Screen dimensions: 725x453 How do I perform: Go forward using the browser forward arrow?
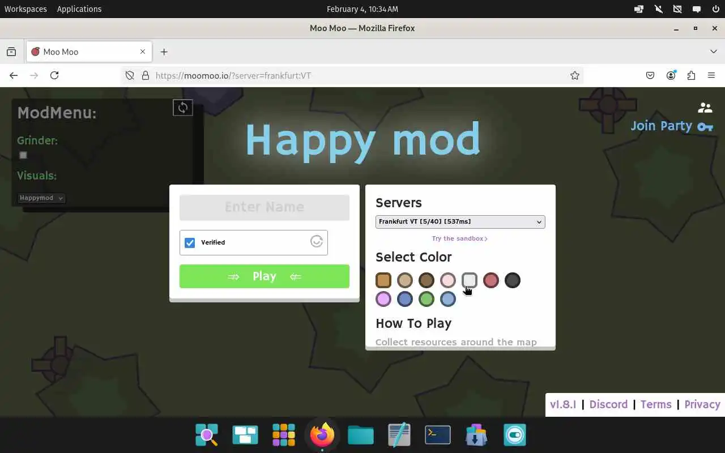pyautogui.click(x=34, y=75)
